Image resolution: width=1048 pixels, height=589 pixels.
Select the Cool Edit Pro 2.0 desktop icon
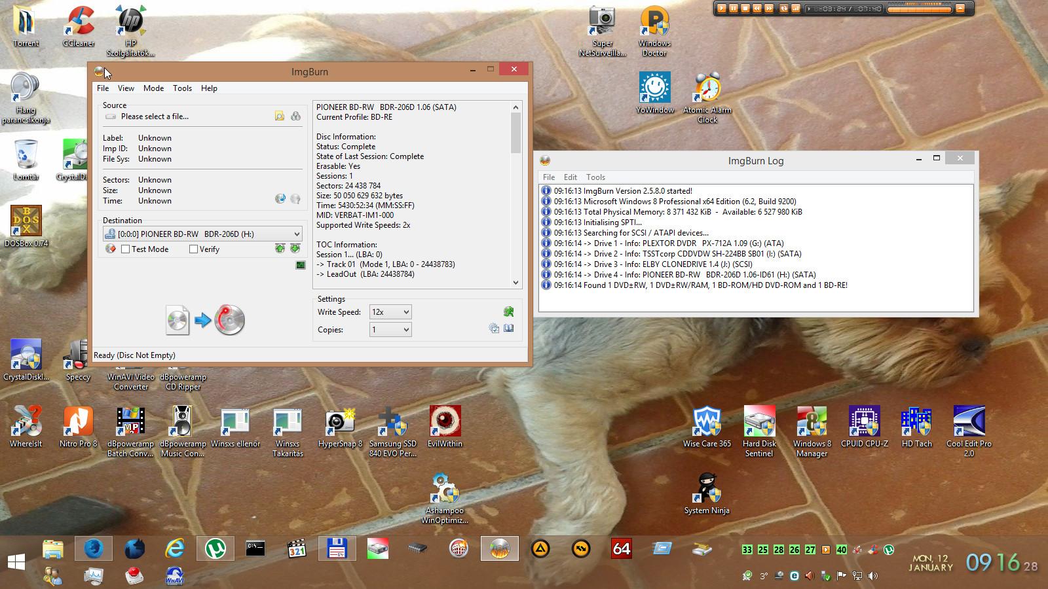[x=969, y=432]
